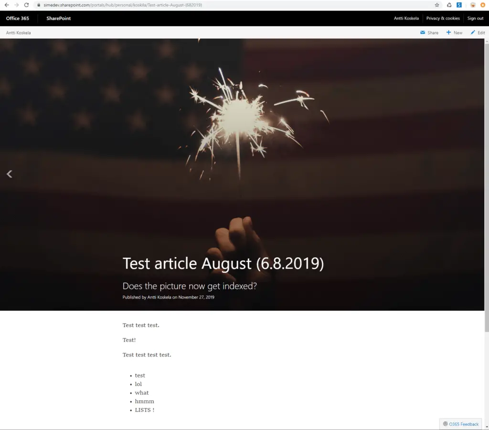Screen dimensions: 489x430
Task: Go to previous article with left chevron
Action: tap(9, 174)
